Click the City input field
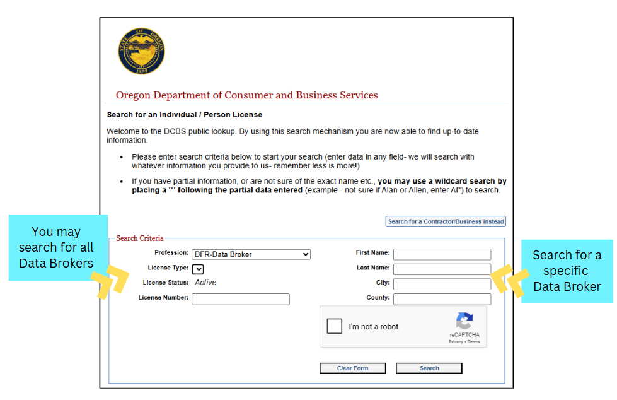Screen dimensions: 617x400 coord(442,284)
